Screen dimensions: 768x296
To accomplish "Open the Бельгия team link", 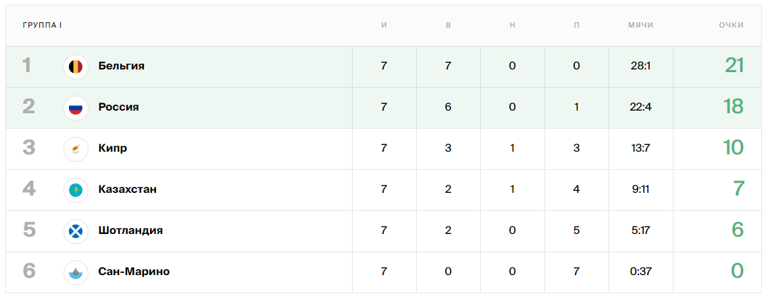I will [x=122, y=66].
